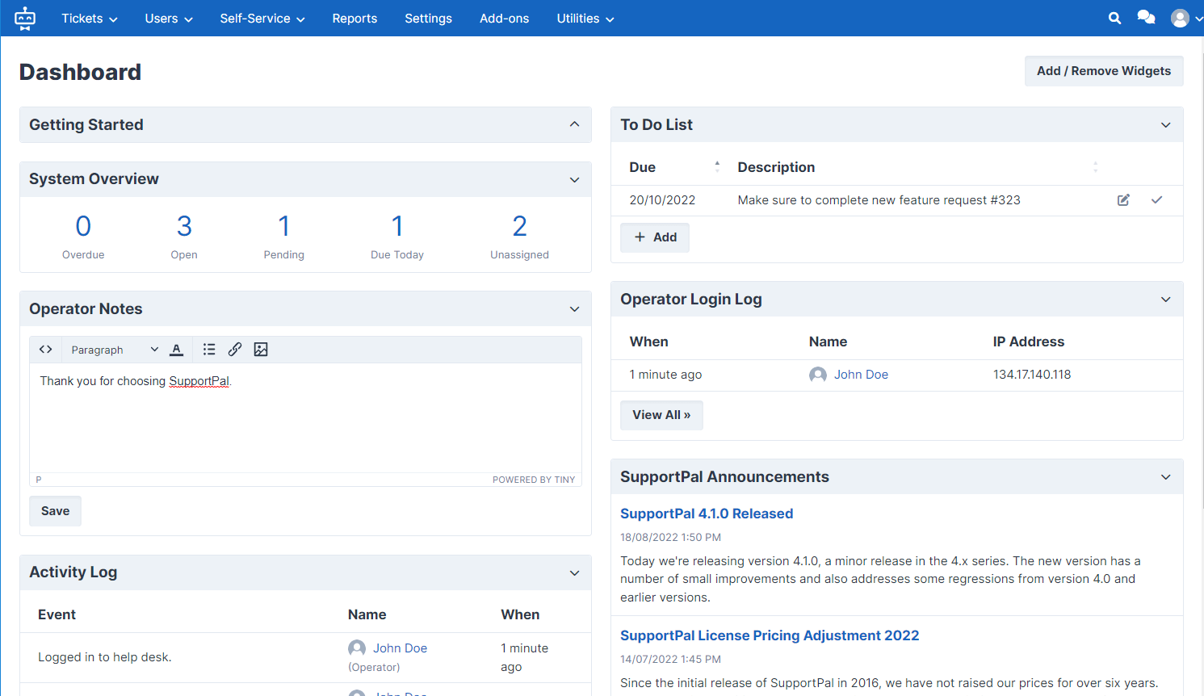Click the '1 minute ago' login time
1204x696 pixels.
pos(665,375)
